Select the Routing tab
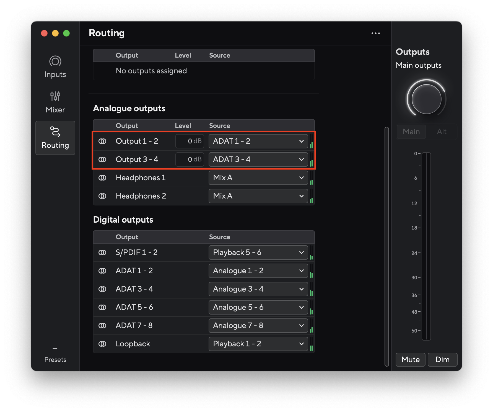This screenshot has width=493, height=412. [55, 138]
